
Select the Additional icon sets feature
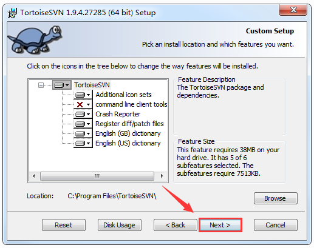coord(123,95)
